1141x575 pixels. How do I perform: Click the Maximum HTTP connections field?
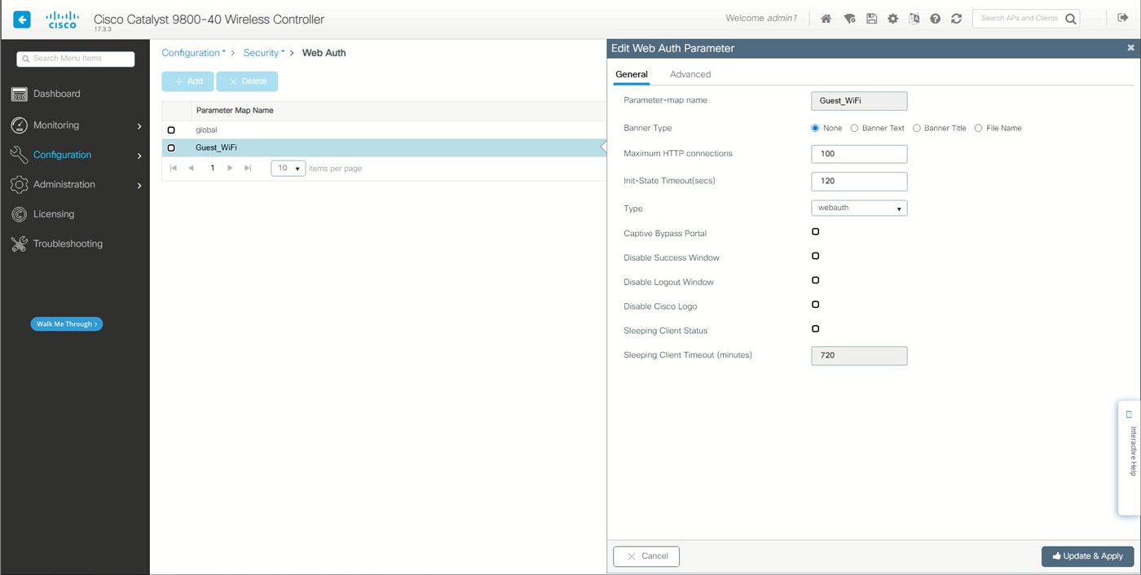[x=859, y=154]
